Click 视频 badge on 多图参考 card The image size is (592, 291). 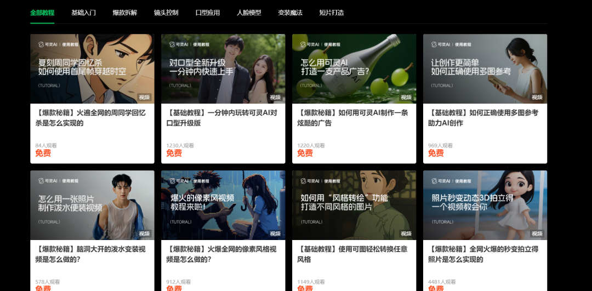(537, 98)
